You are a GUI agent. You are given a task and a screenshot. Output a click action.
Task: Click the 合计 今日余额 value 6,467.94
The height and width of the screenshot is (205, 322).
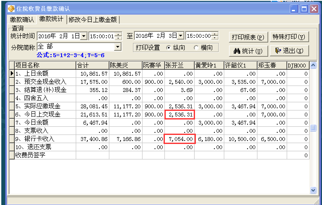point(93,122)
